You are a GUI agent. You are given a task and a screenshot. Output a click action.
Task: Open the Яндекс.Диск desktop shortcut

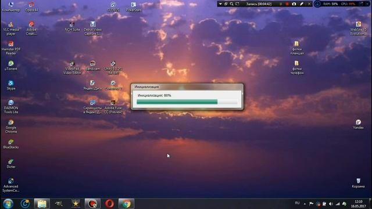[93, 85]
